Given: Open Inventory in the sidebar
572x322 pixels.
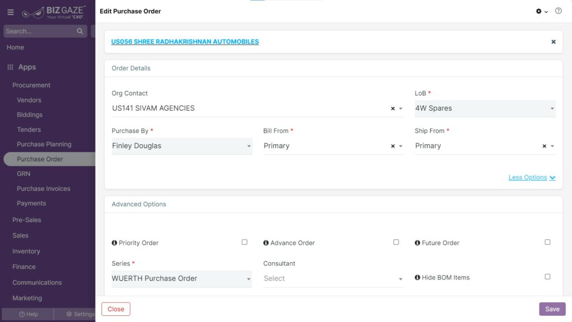Looking at the screenshot, I should tap(26, 251).
